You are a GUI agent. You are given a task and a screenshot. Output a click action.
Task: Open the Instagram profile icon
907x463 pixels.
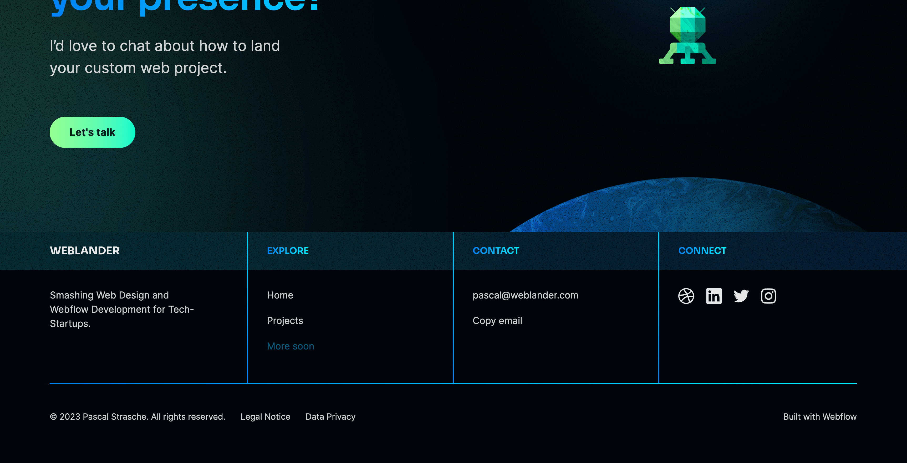click(768, 296)
